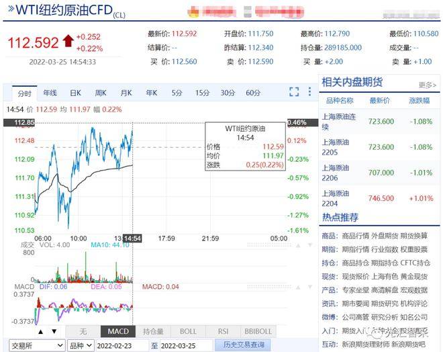Switch to the 5分 tab
The width and height of the screenshot is (443, 352).
point(177,93)
